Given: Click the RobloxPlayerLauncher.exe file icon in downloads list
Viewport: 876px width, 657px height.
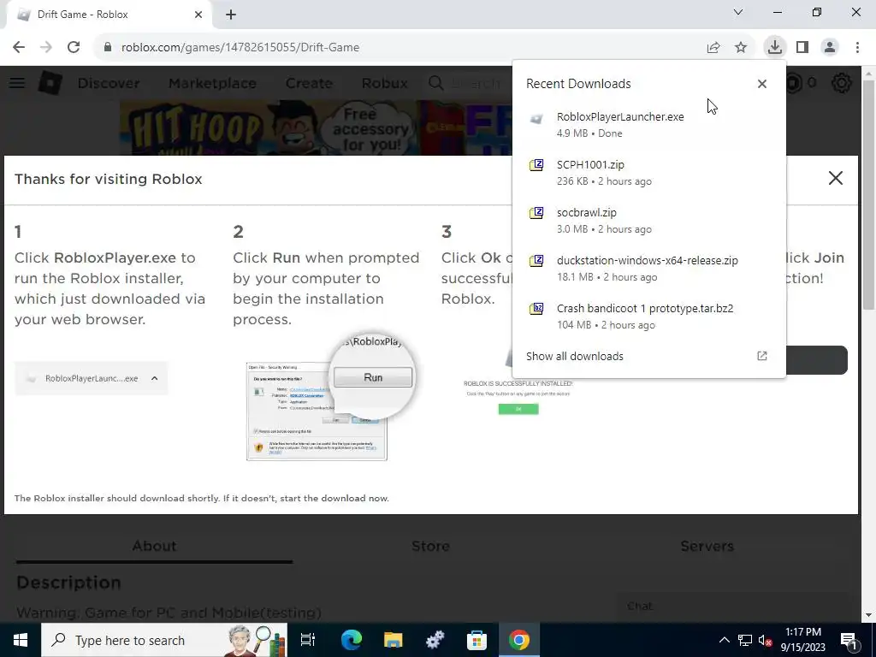Looking at the screenshot, I should point(536,118).
